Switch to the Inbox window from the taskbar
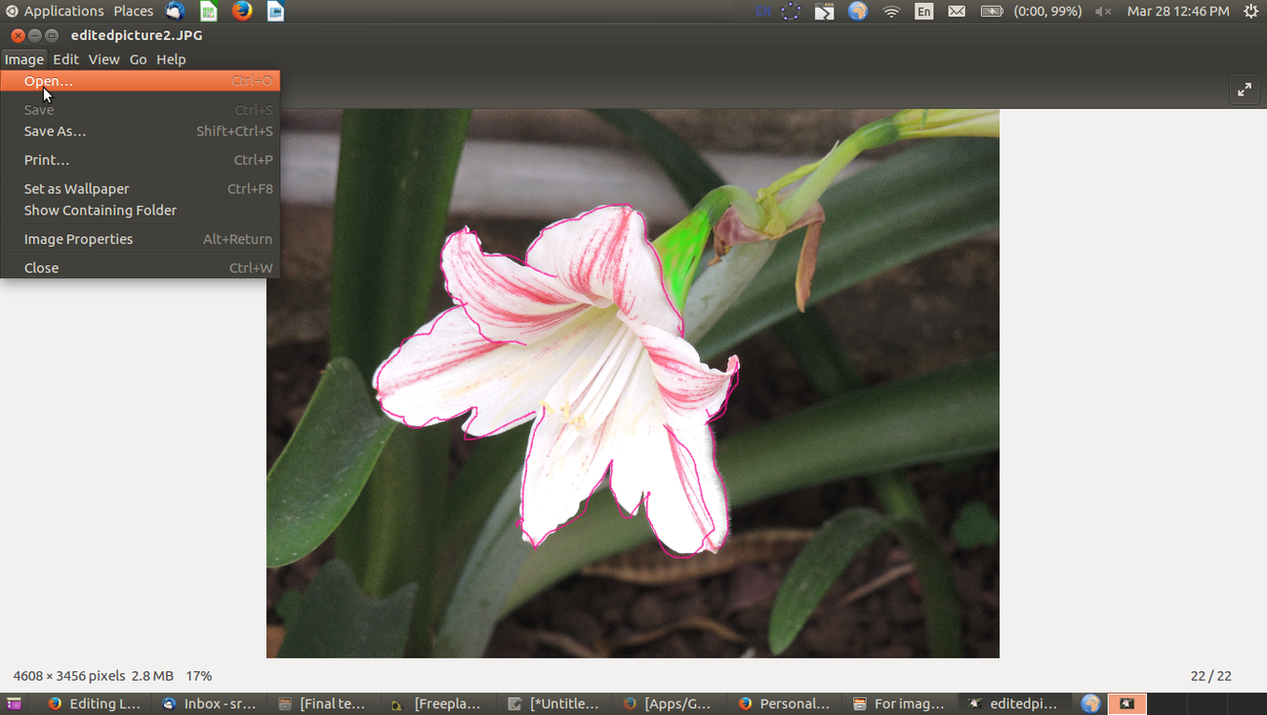Image resolution: width=1267 pixels, height=715 pixels. point(210,704)
